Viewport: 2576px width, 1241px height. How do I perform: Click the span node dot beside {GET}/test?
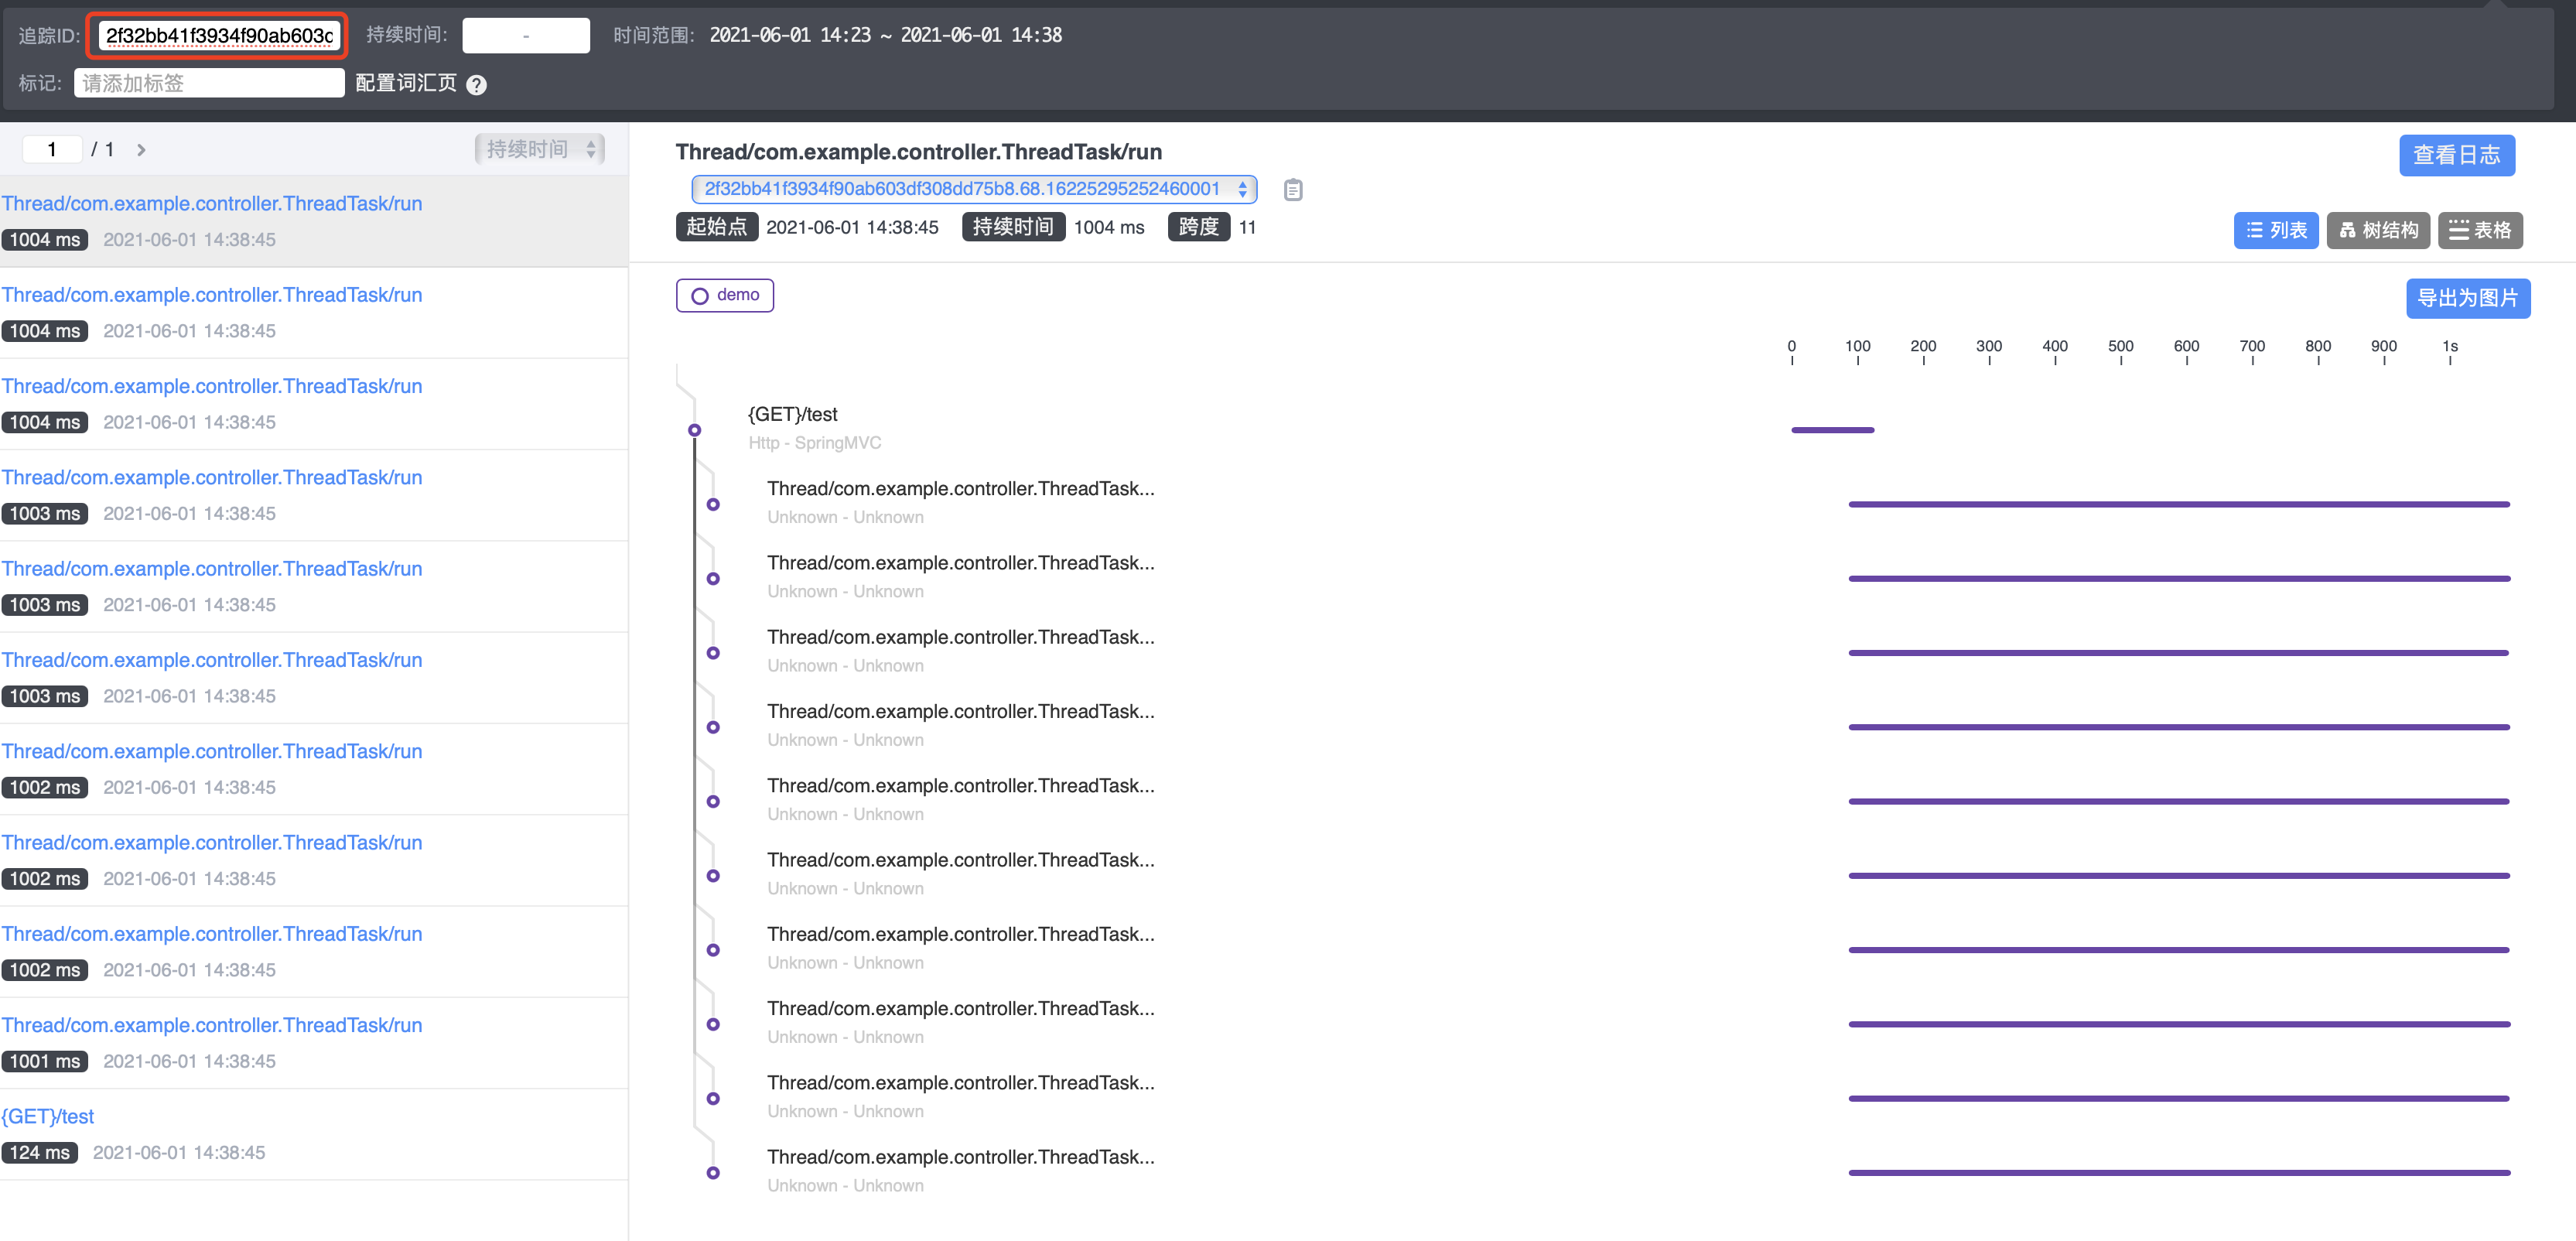tap(695, 430)
